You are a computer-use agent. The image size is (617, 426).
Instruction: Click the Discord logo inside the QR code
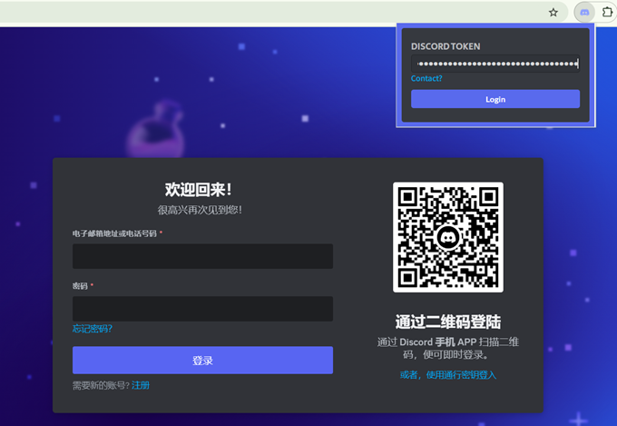pyautogui.click(x=447, y=237)
